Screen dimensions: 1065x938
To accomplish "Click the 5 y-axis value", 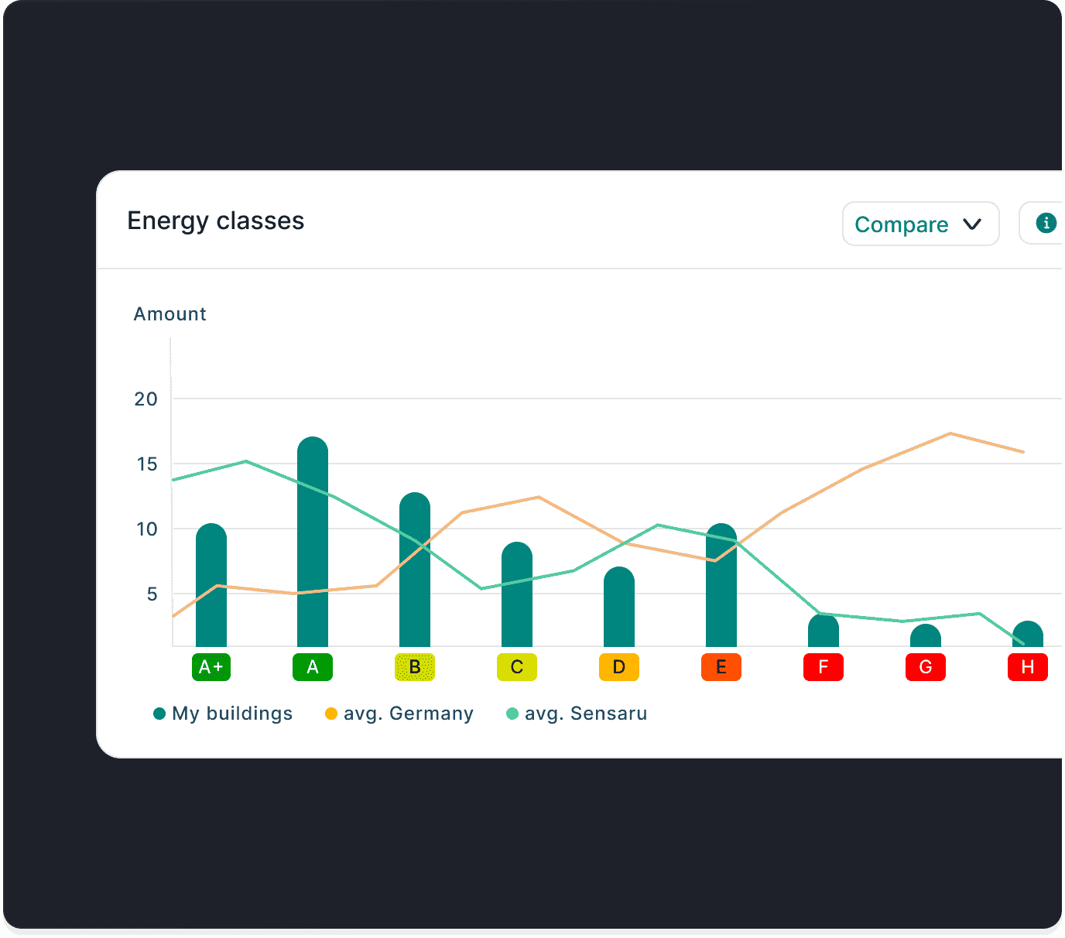I will [152, 594].
